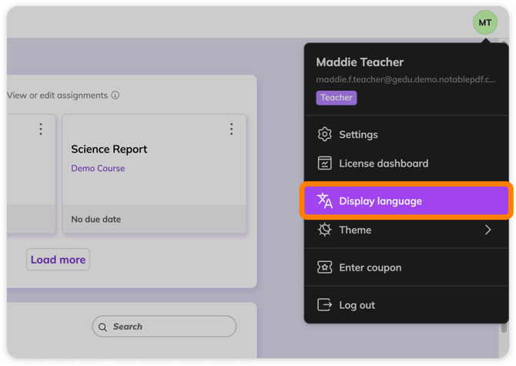Click the Display language translate icon

tap(324, 201)
